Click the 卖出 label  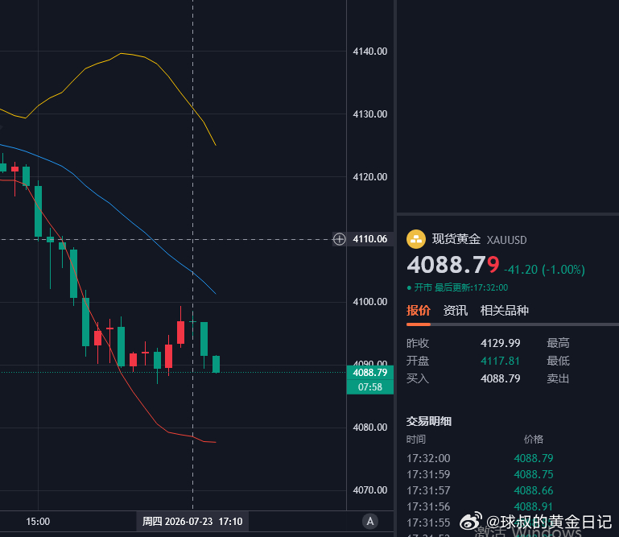click(x=558, y=378)
